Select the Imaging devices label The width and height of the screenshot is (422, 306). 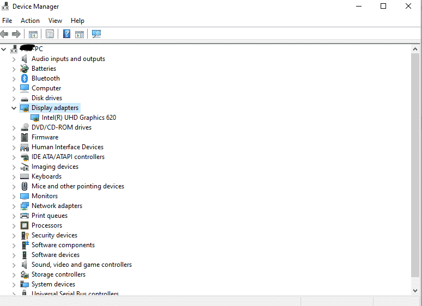click(55, 167)
